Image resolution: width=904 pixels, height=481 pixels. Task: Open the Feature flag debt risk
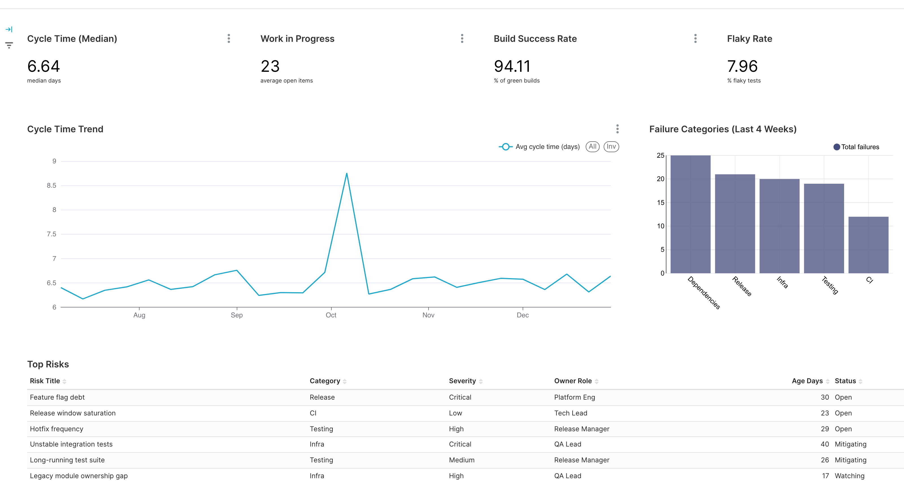57,397
